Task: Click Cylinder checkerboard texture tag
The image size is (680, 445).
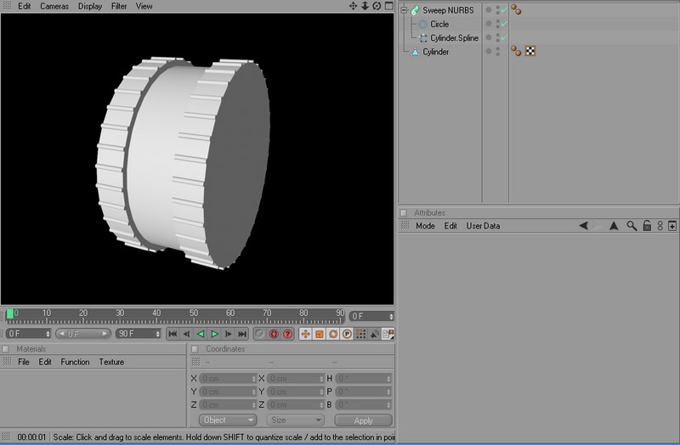Action: click(530, 51)
